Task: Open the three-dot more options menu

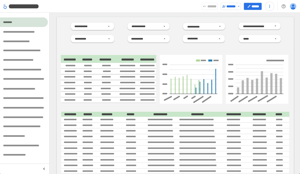Action: (269, 6)
